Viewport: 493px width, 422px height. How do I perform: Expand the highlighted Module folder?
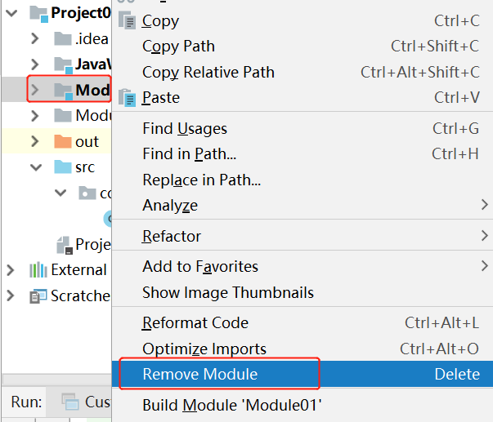click(34, 90)
